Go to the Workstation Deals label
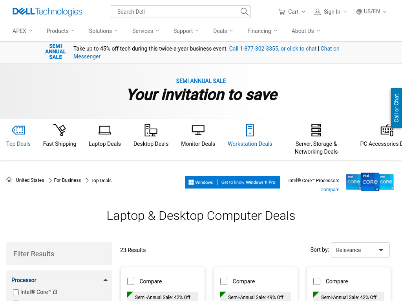 coord(250,144)
